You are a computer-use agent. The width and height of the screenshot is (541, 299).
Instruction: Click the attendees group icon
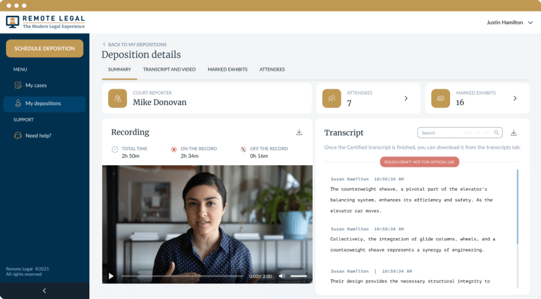[332, 98]
